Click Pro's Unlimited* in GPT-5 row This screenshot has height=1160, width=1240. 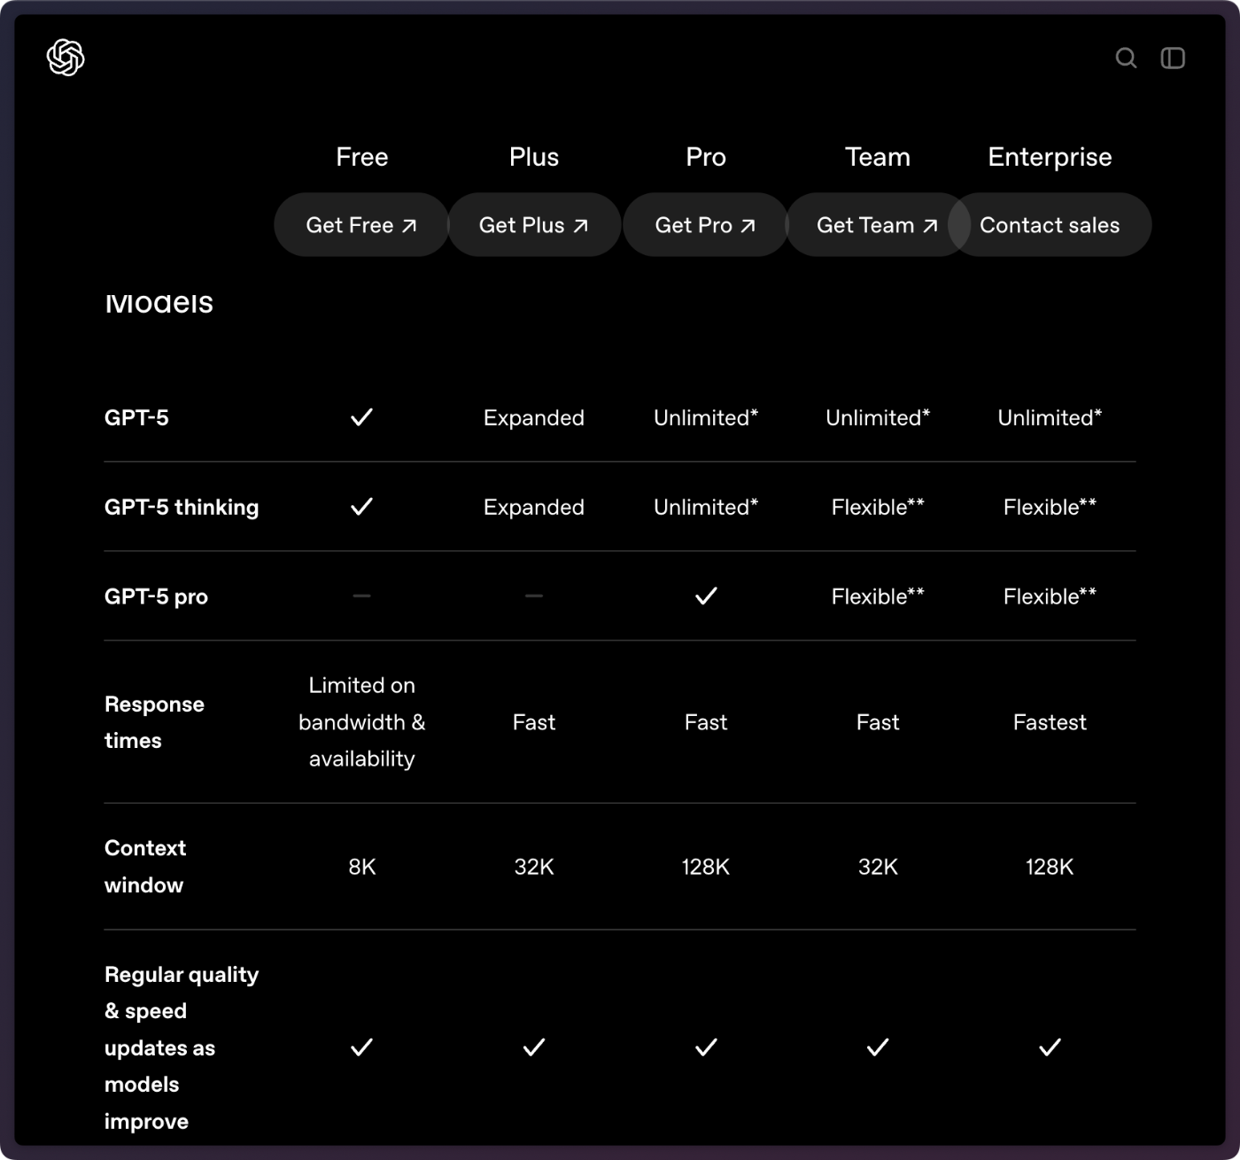706,417
